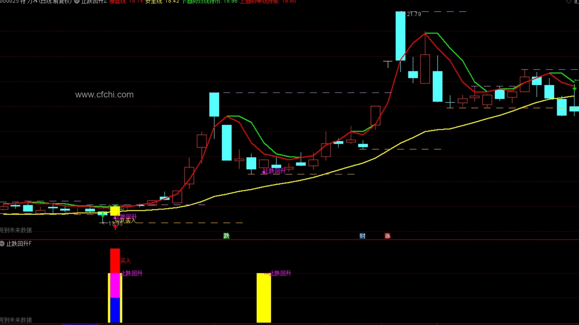Click the 21.79 high price label
Image resolution: width=579 pixels, height=325 pixels.
coord(414,14)
